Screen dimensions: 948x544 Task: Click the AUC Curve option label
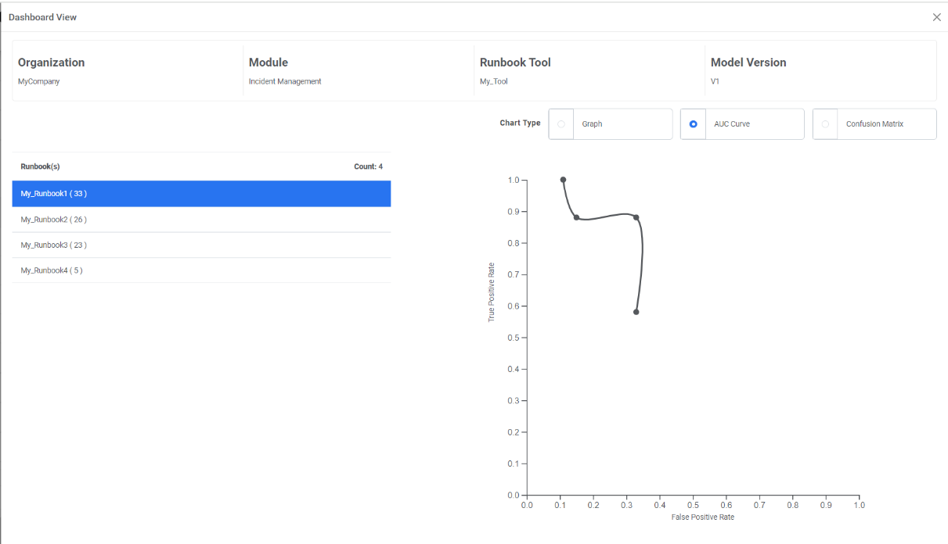click(x=732, y=124)
